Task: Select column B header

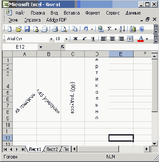Action: pyautogui.click(x=49, y=54)
